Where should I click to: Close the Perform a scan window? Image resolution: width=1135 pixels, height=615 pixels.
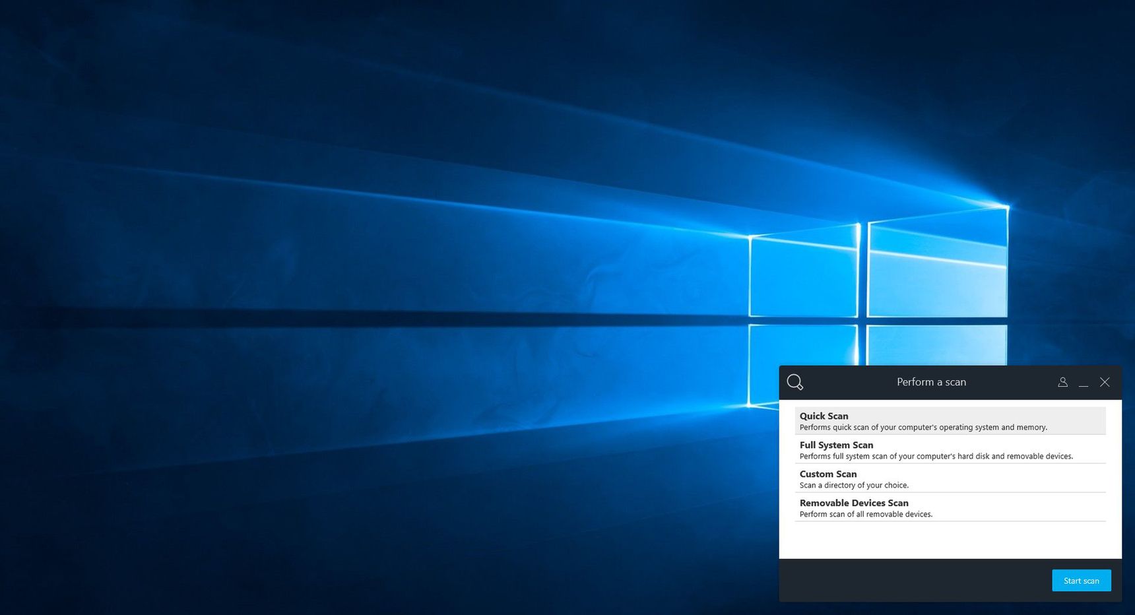coord(1105,382)
